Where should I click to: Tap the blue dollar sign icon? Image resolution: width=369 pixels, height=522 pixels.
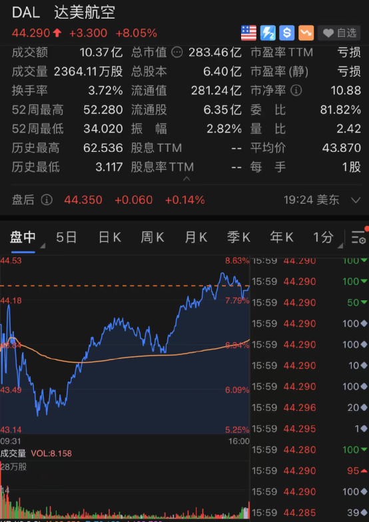pos(286,33)
